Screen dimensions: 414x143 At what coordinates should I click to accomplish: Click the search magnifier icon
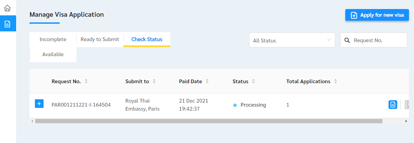pyautogui.click(x=347, y=40)
